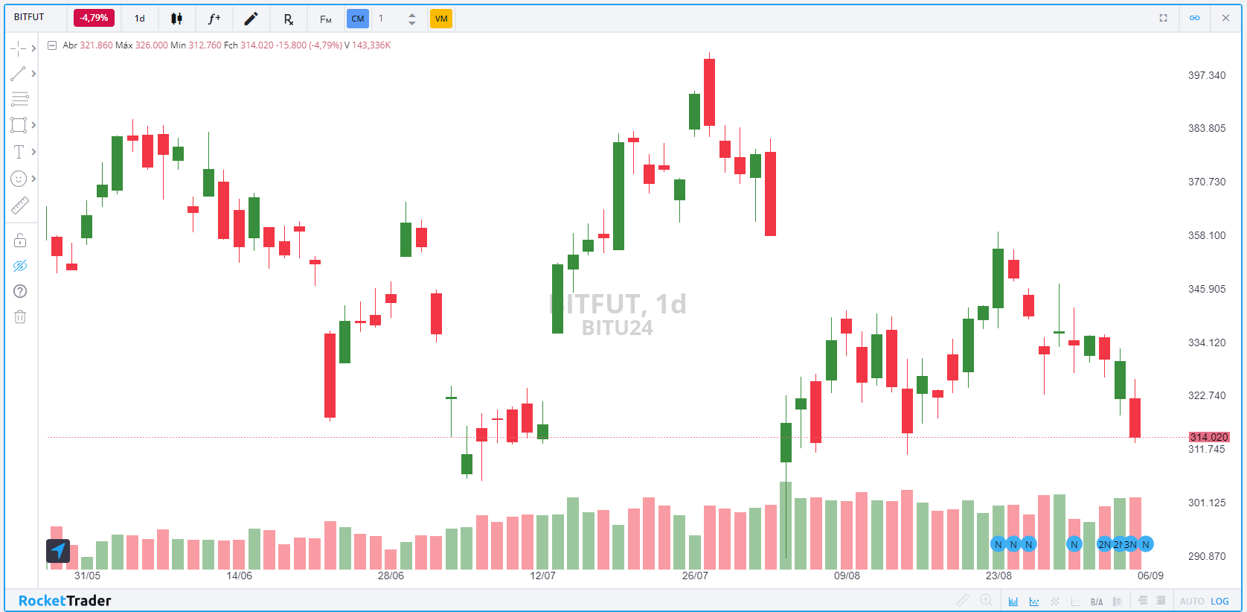Select the pencil drawing tool in top toolbar
The width and height of the screenshot is (1247, 612).
[x=251, y=19]
